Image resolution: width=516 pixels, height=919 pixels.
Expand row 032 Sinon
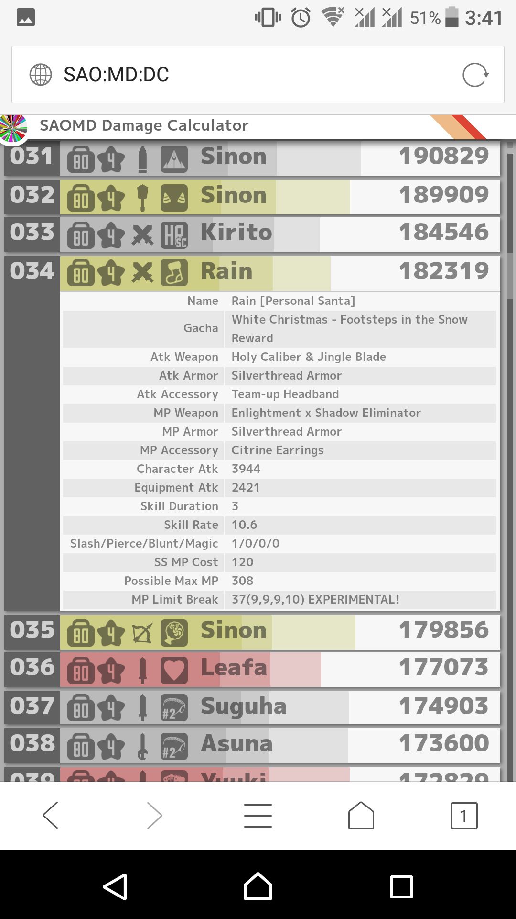point(252,197)
